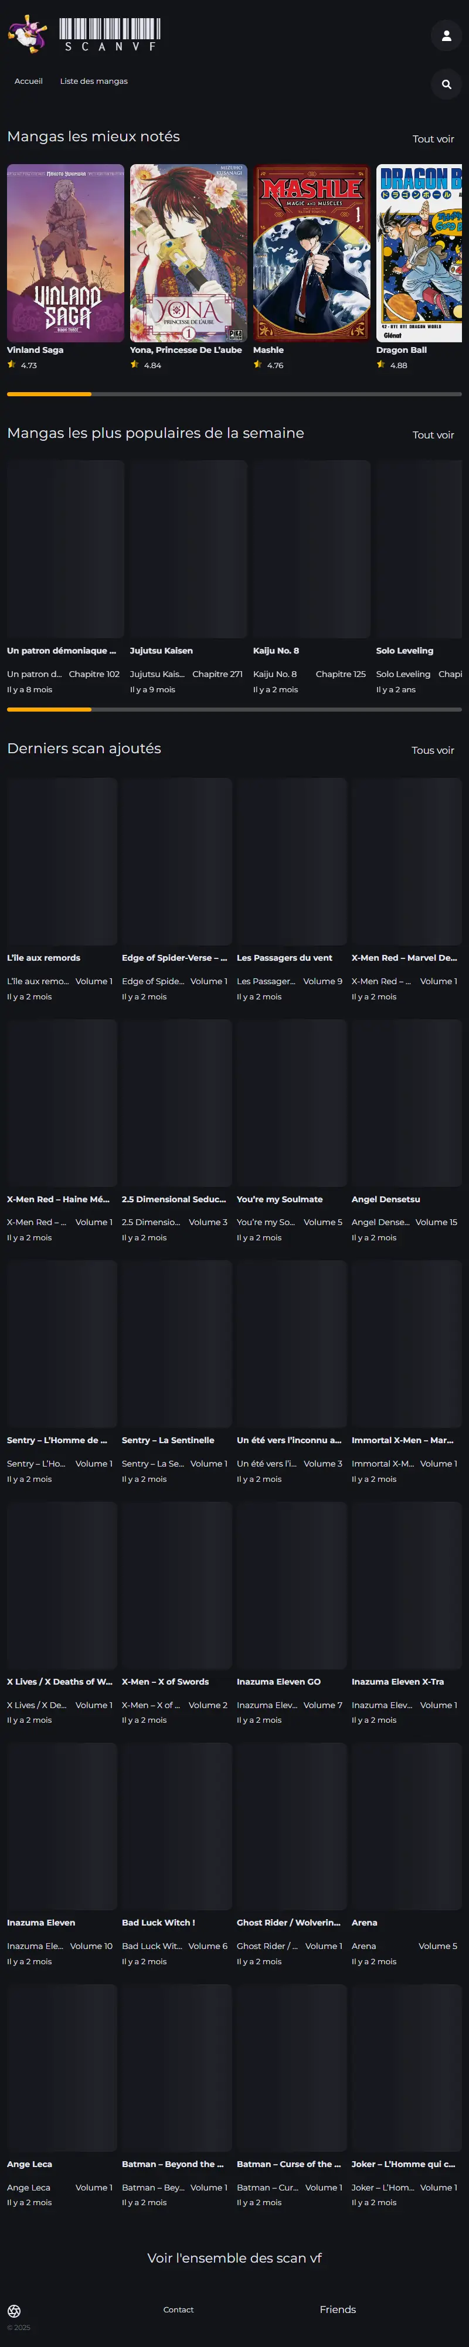The height and width of the screenshot is (2347, 469).
Task: Click Tous voir for latest scans
Action: click(431, 750)
